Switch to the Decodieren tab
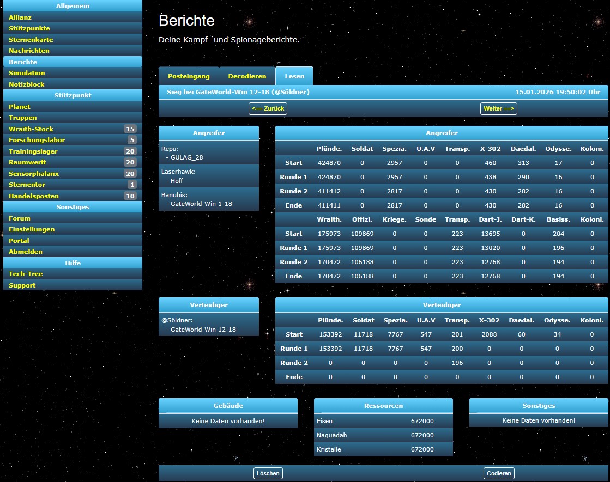 247,76
